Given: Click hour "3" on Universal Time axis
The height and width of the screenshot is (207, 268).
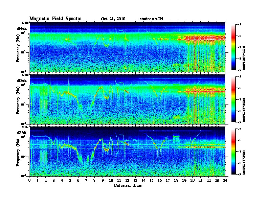Looking at the screenshot, I should point(54,180).
